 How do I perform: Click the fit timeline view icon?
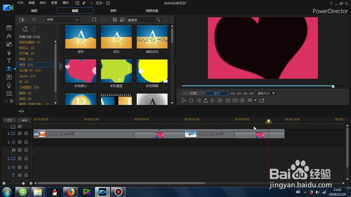(x=24, y=120)
